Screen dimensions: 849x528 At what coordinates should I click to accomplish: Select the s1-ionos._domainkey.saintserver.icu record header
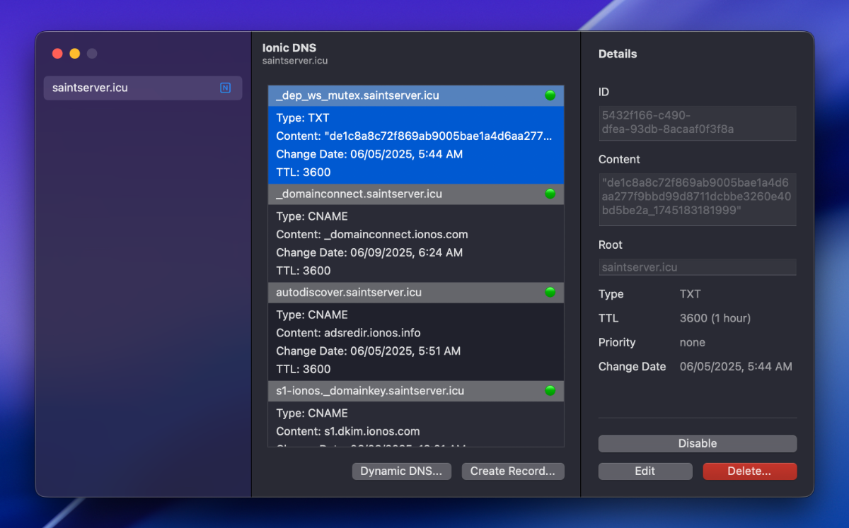pos(416,390)
